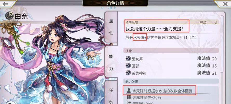The image size is (231, 104).
Task: Tap the 能力效果 section header
Action: coord(171,81)
